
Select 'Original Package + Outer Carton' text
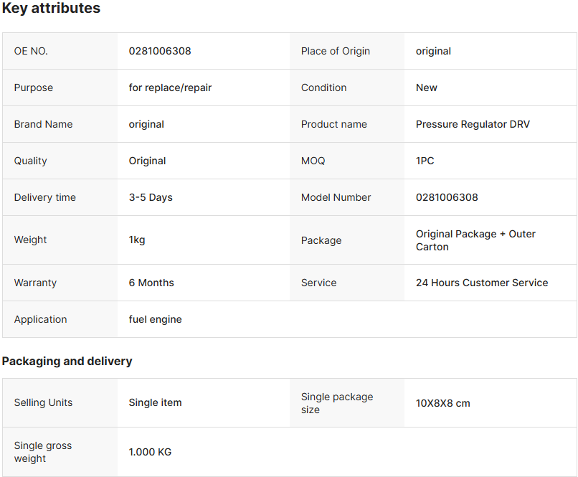coord(475,240)
